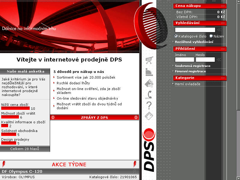Vote for Kvalitní informace o zboží option
The image size is (240, 180).
pyautogui.click(x=23, y=122)
